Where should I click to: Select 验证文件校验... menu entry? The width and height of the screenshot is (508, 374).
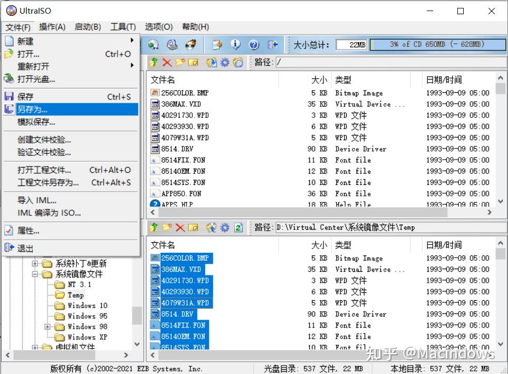click(x=71, y=152)
